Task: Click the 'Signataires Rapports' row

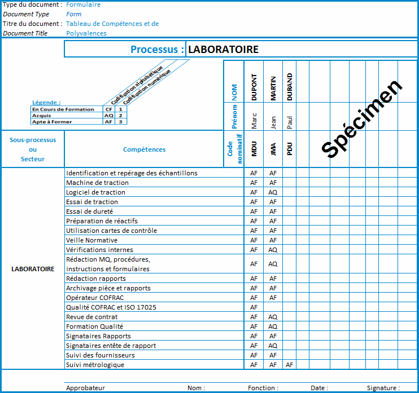Action: 154,336
